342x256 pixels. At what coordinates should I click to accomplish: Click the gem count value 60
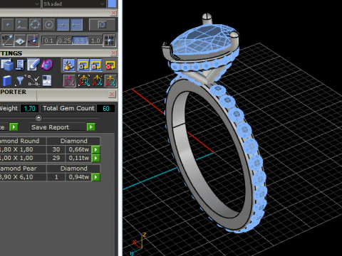(x=106, y=109)
